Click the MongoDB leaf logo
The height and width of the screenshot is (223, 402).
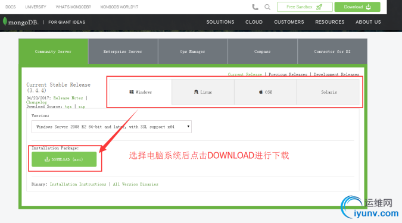[x=5, y=21]
